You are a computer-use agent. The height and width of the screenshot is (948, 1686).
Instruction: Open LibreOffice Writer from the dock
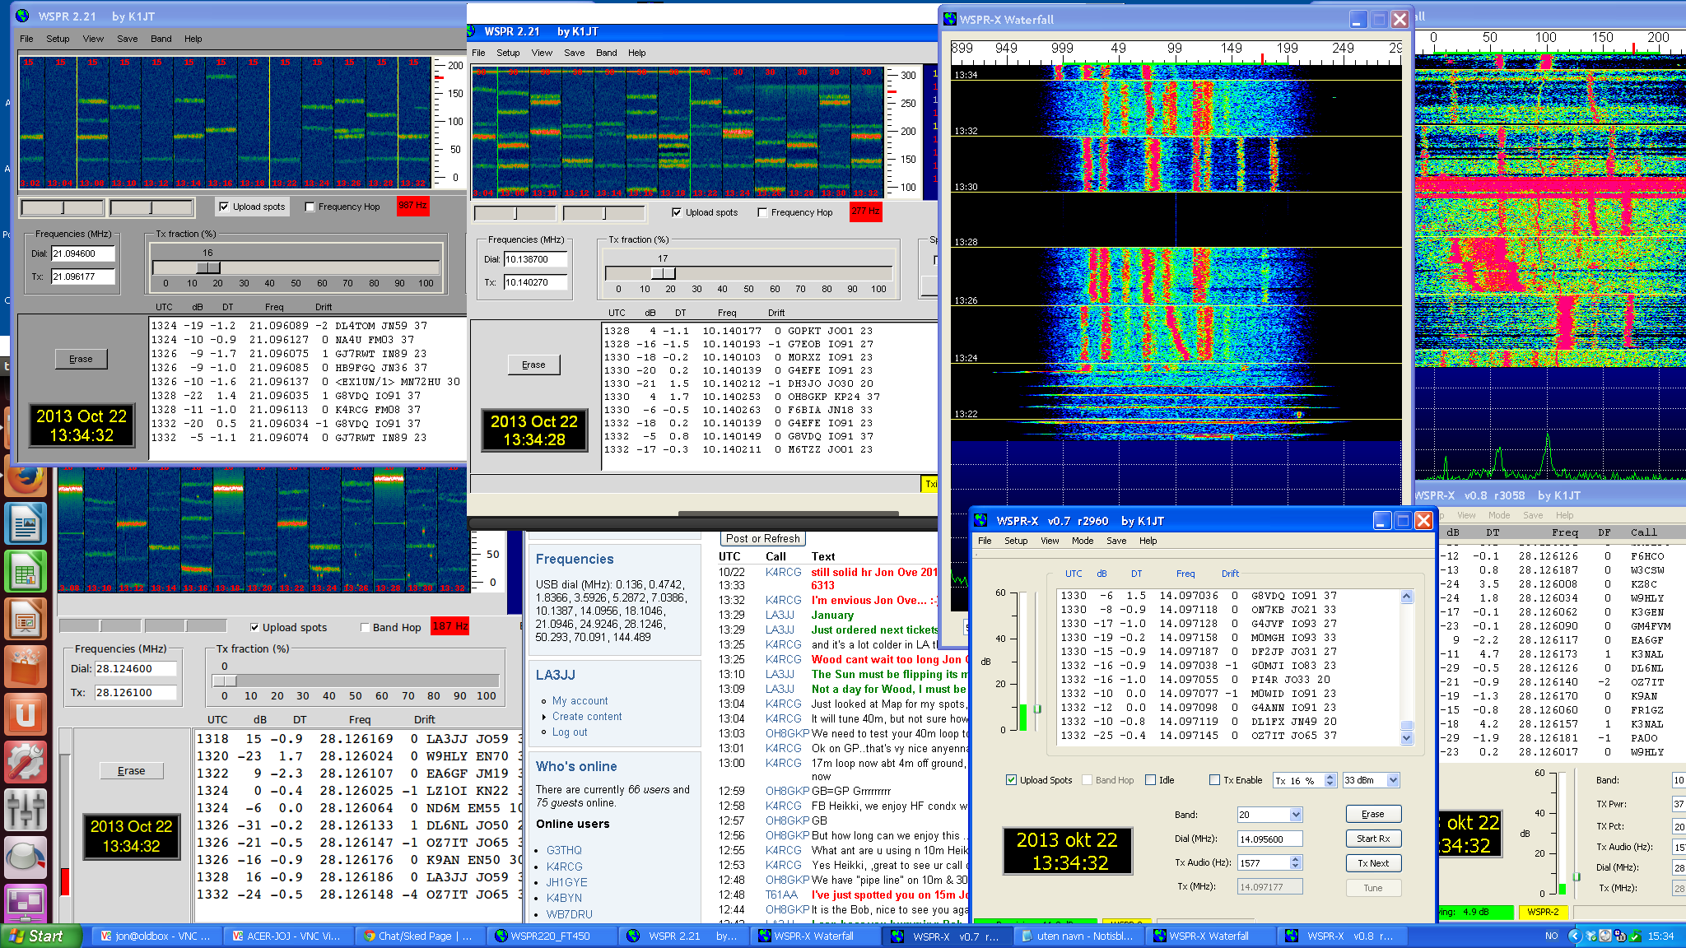[26, 524]
